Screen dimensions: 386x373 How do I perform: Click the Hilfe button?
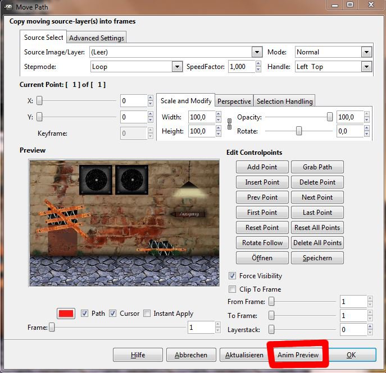click(x=138, y=355)
